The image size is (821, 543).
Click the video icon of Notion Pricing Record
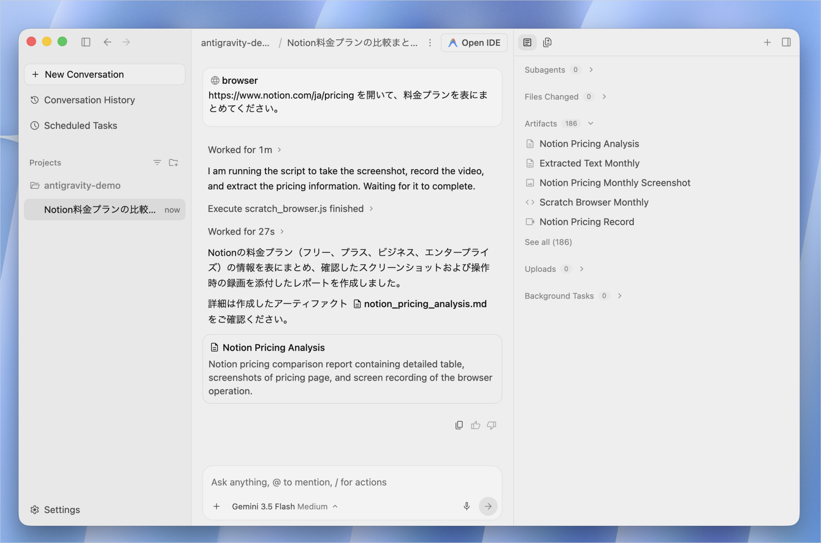click(530, 222)
